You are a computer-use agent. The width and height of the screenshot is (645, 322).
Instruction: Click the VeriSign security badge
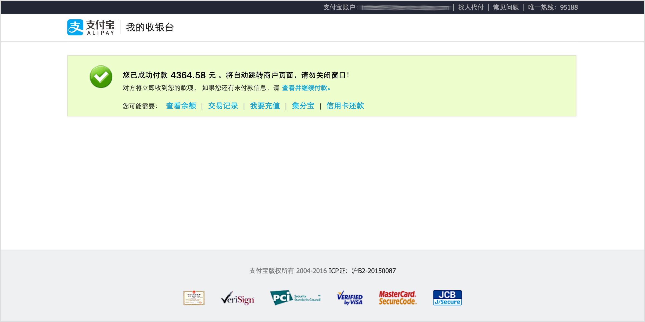[238, 298]
